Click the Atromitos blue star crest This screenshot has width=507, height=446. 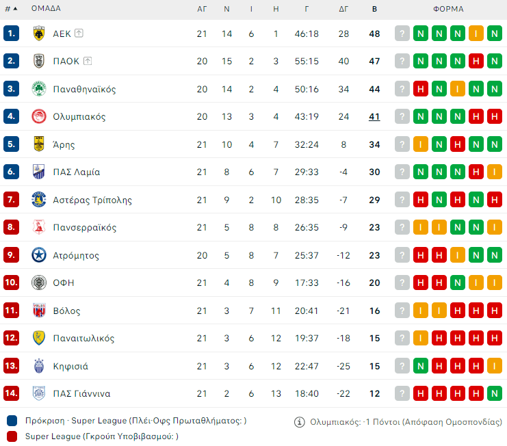coord(39,255)
